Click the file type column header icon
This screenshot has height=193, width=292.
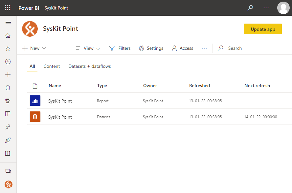point(35,86)
